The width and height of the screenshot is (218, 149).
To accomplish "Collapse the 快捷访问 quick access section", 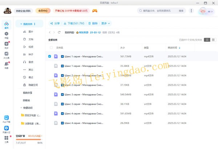I will [x=21, y=108].
